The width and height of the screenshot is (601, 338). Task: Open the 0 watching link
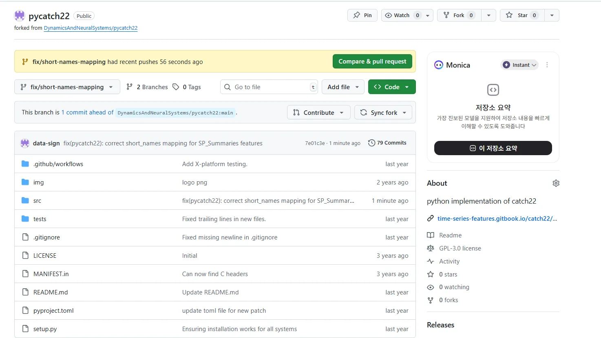(454, 287)
